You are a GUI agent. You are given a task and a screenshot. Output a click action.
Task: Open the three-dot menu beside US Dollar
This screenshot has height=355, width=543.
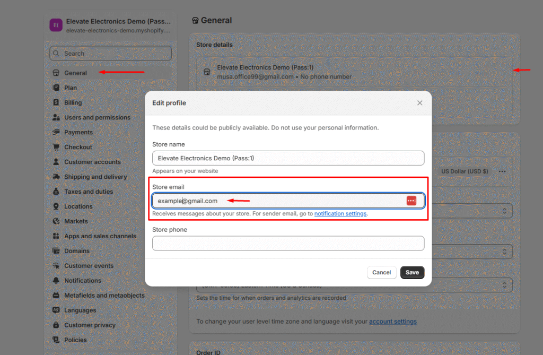pyautogui.click(x=502, y=171)
